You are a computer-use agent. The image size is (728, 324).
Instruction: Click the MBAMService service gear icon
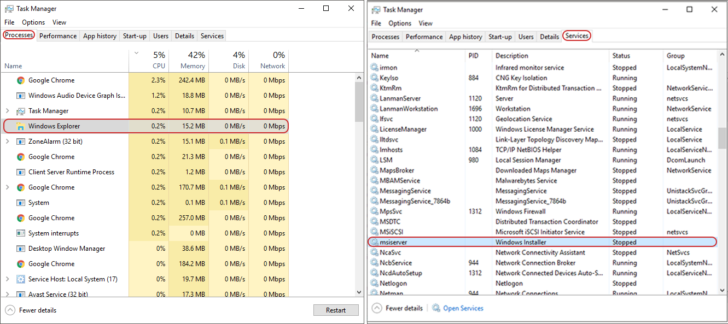coord(375,181)
